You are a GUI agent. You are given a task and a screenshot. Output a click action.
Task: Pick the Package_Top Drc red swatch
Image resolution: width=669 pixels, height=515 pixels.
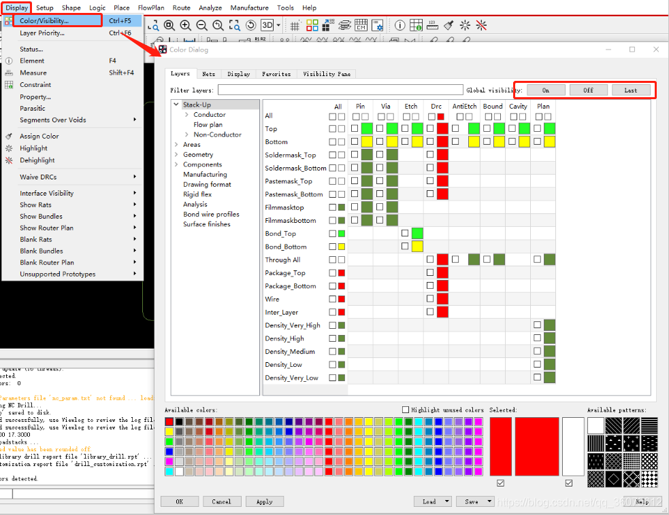[x=442, y=272]
